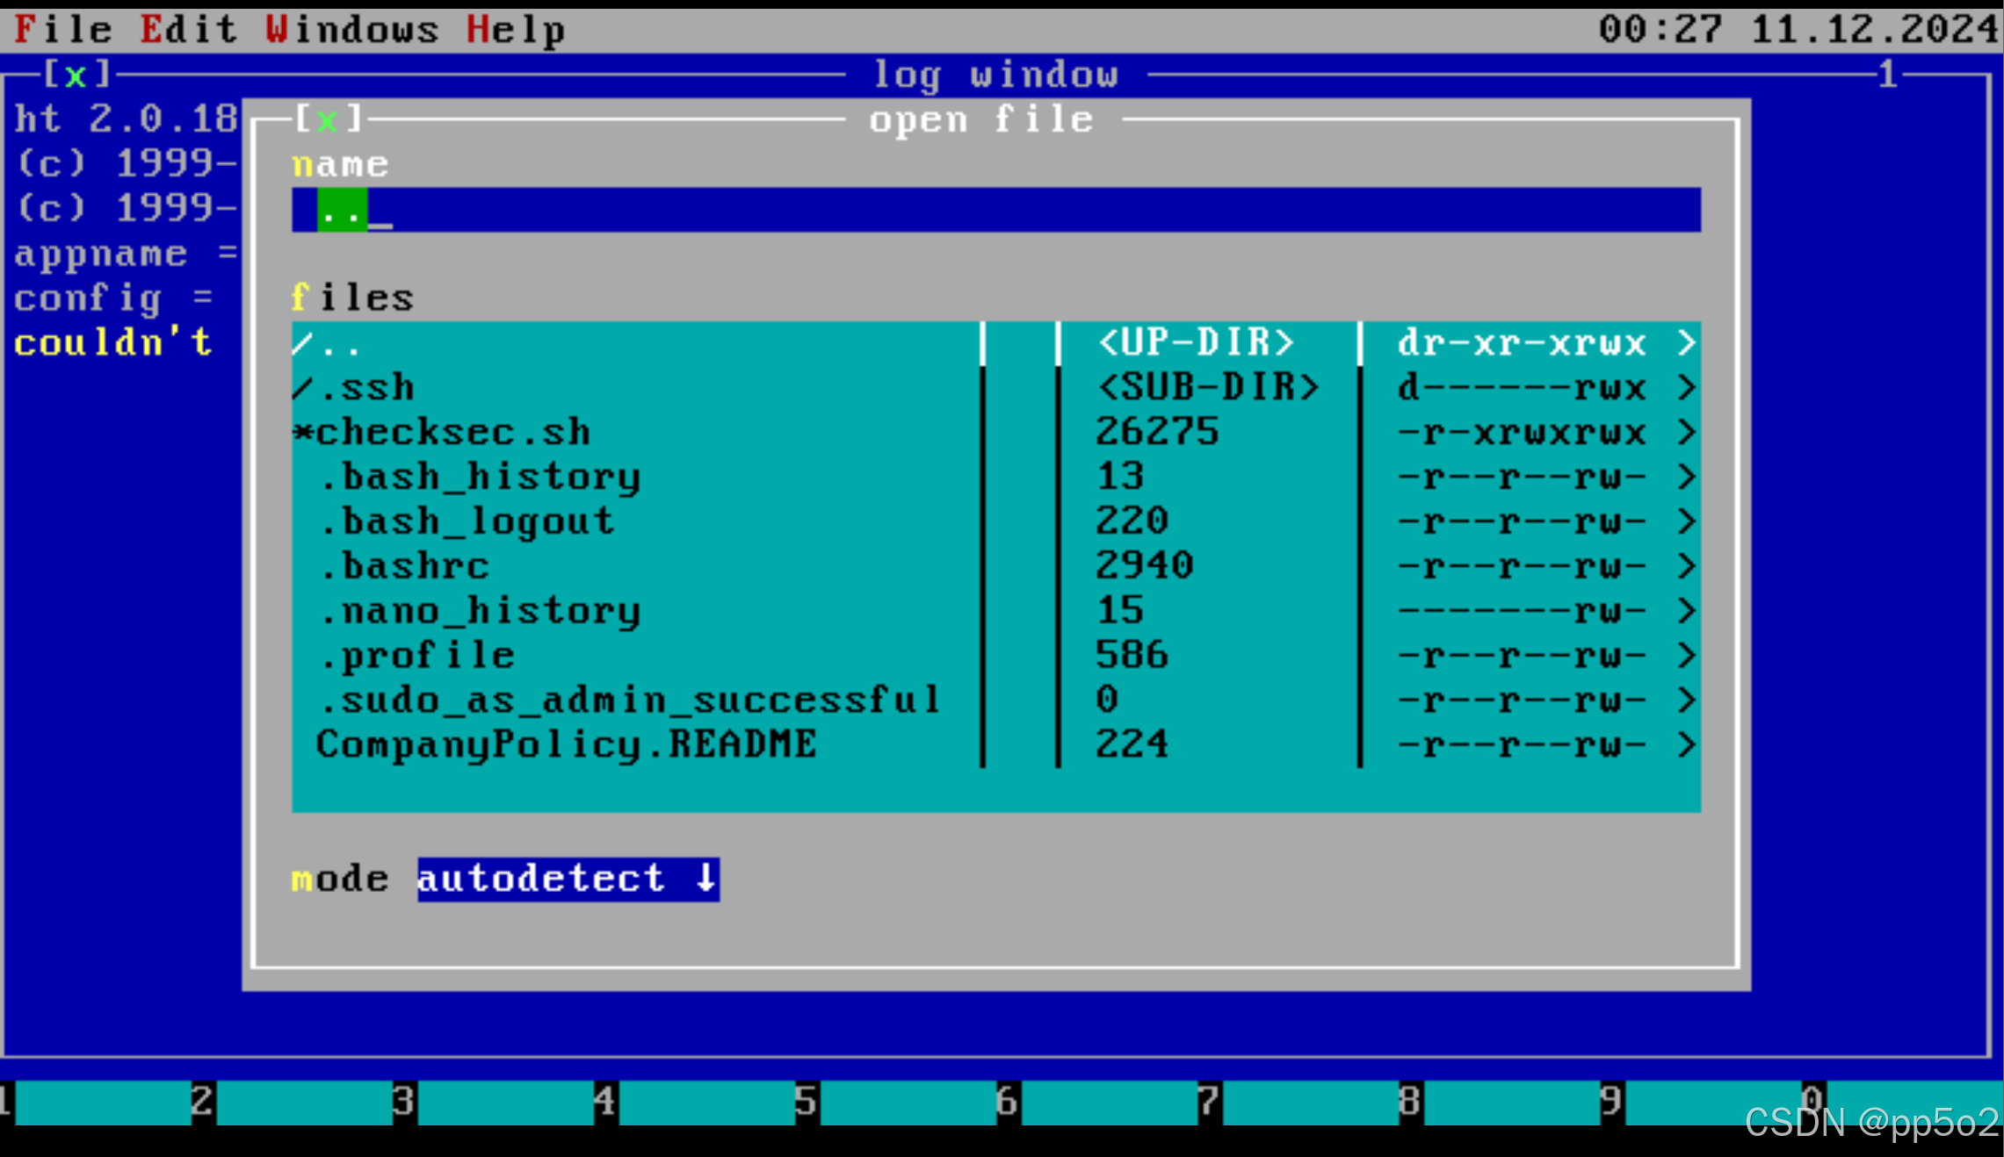Open the Windows menu
The width and height of the screenshot is (2004, 1157).
[x=351, y=29]
